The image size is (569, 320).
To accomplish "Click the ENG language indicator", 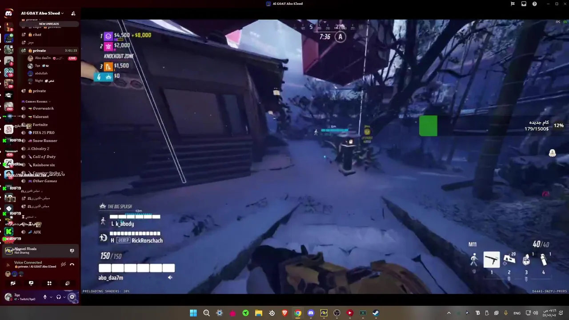I will click(x=517, y=313).
